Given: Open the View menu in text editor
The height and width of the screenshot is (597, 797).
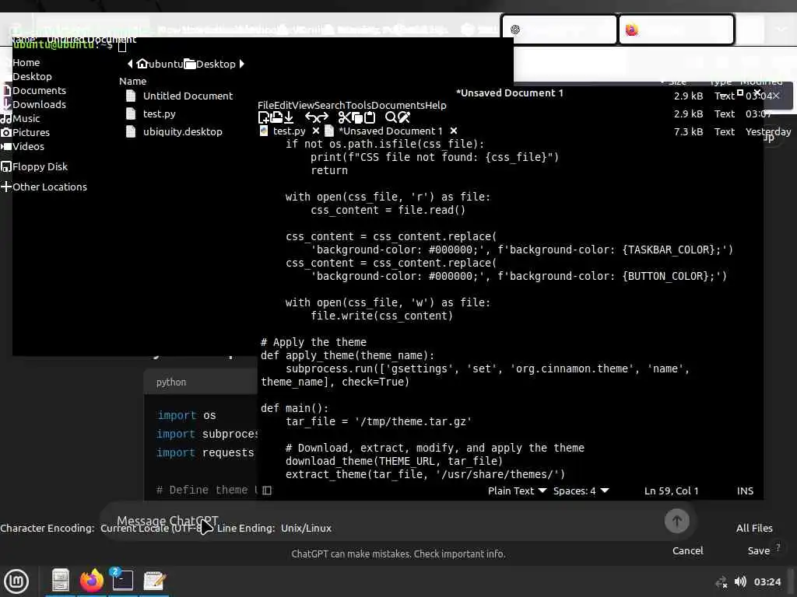Looking at the screenshot, I should click(303, 105).
